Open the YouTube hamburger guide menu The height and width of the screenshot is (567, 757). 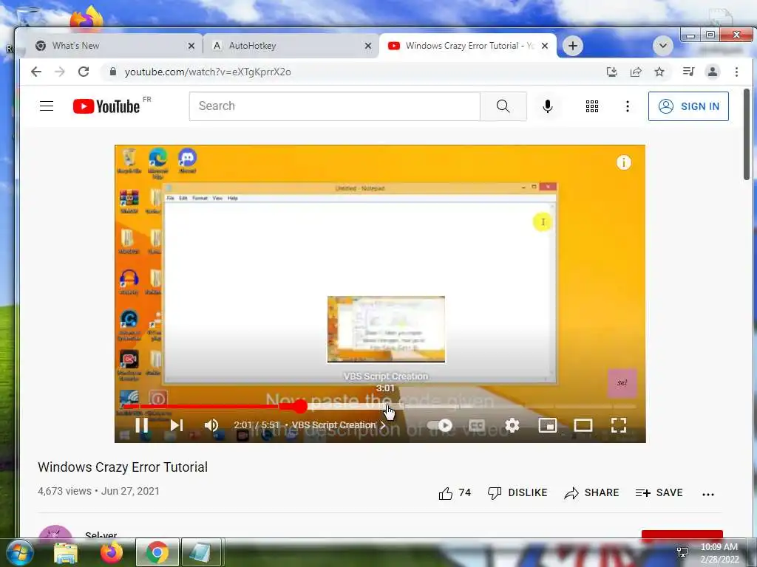(47, 106)
